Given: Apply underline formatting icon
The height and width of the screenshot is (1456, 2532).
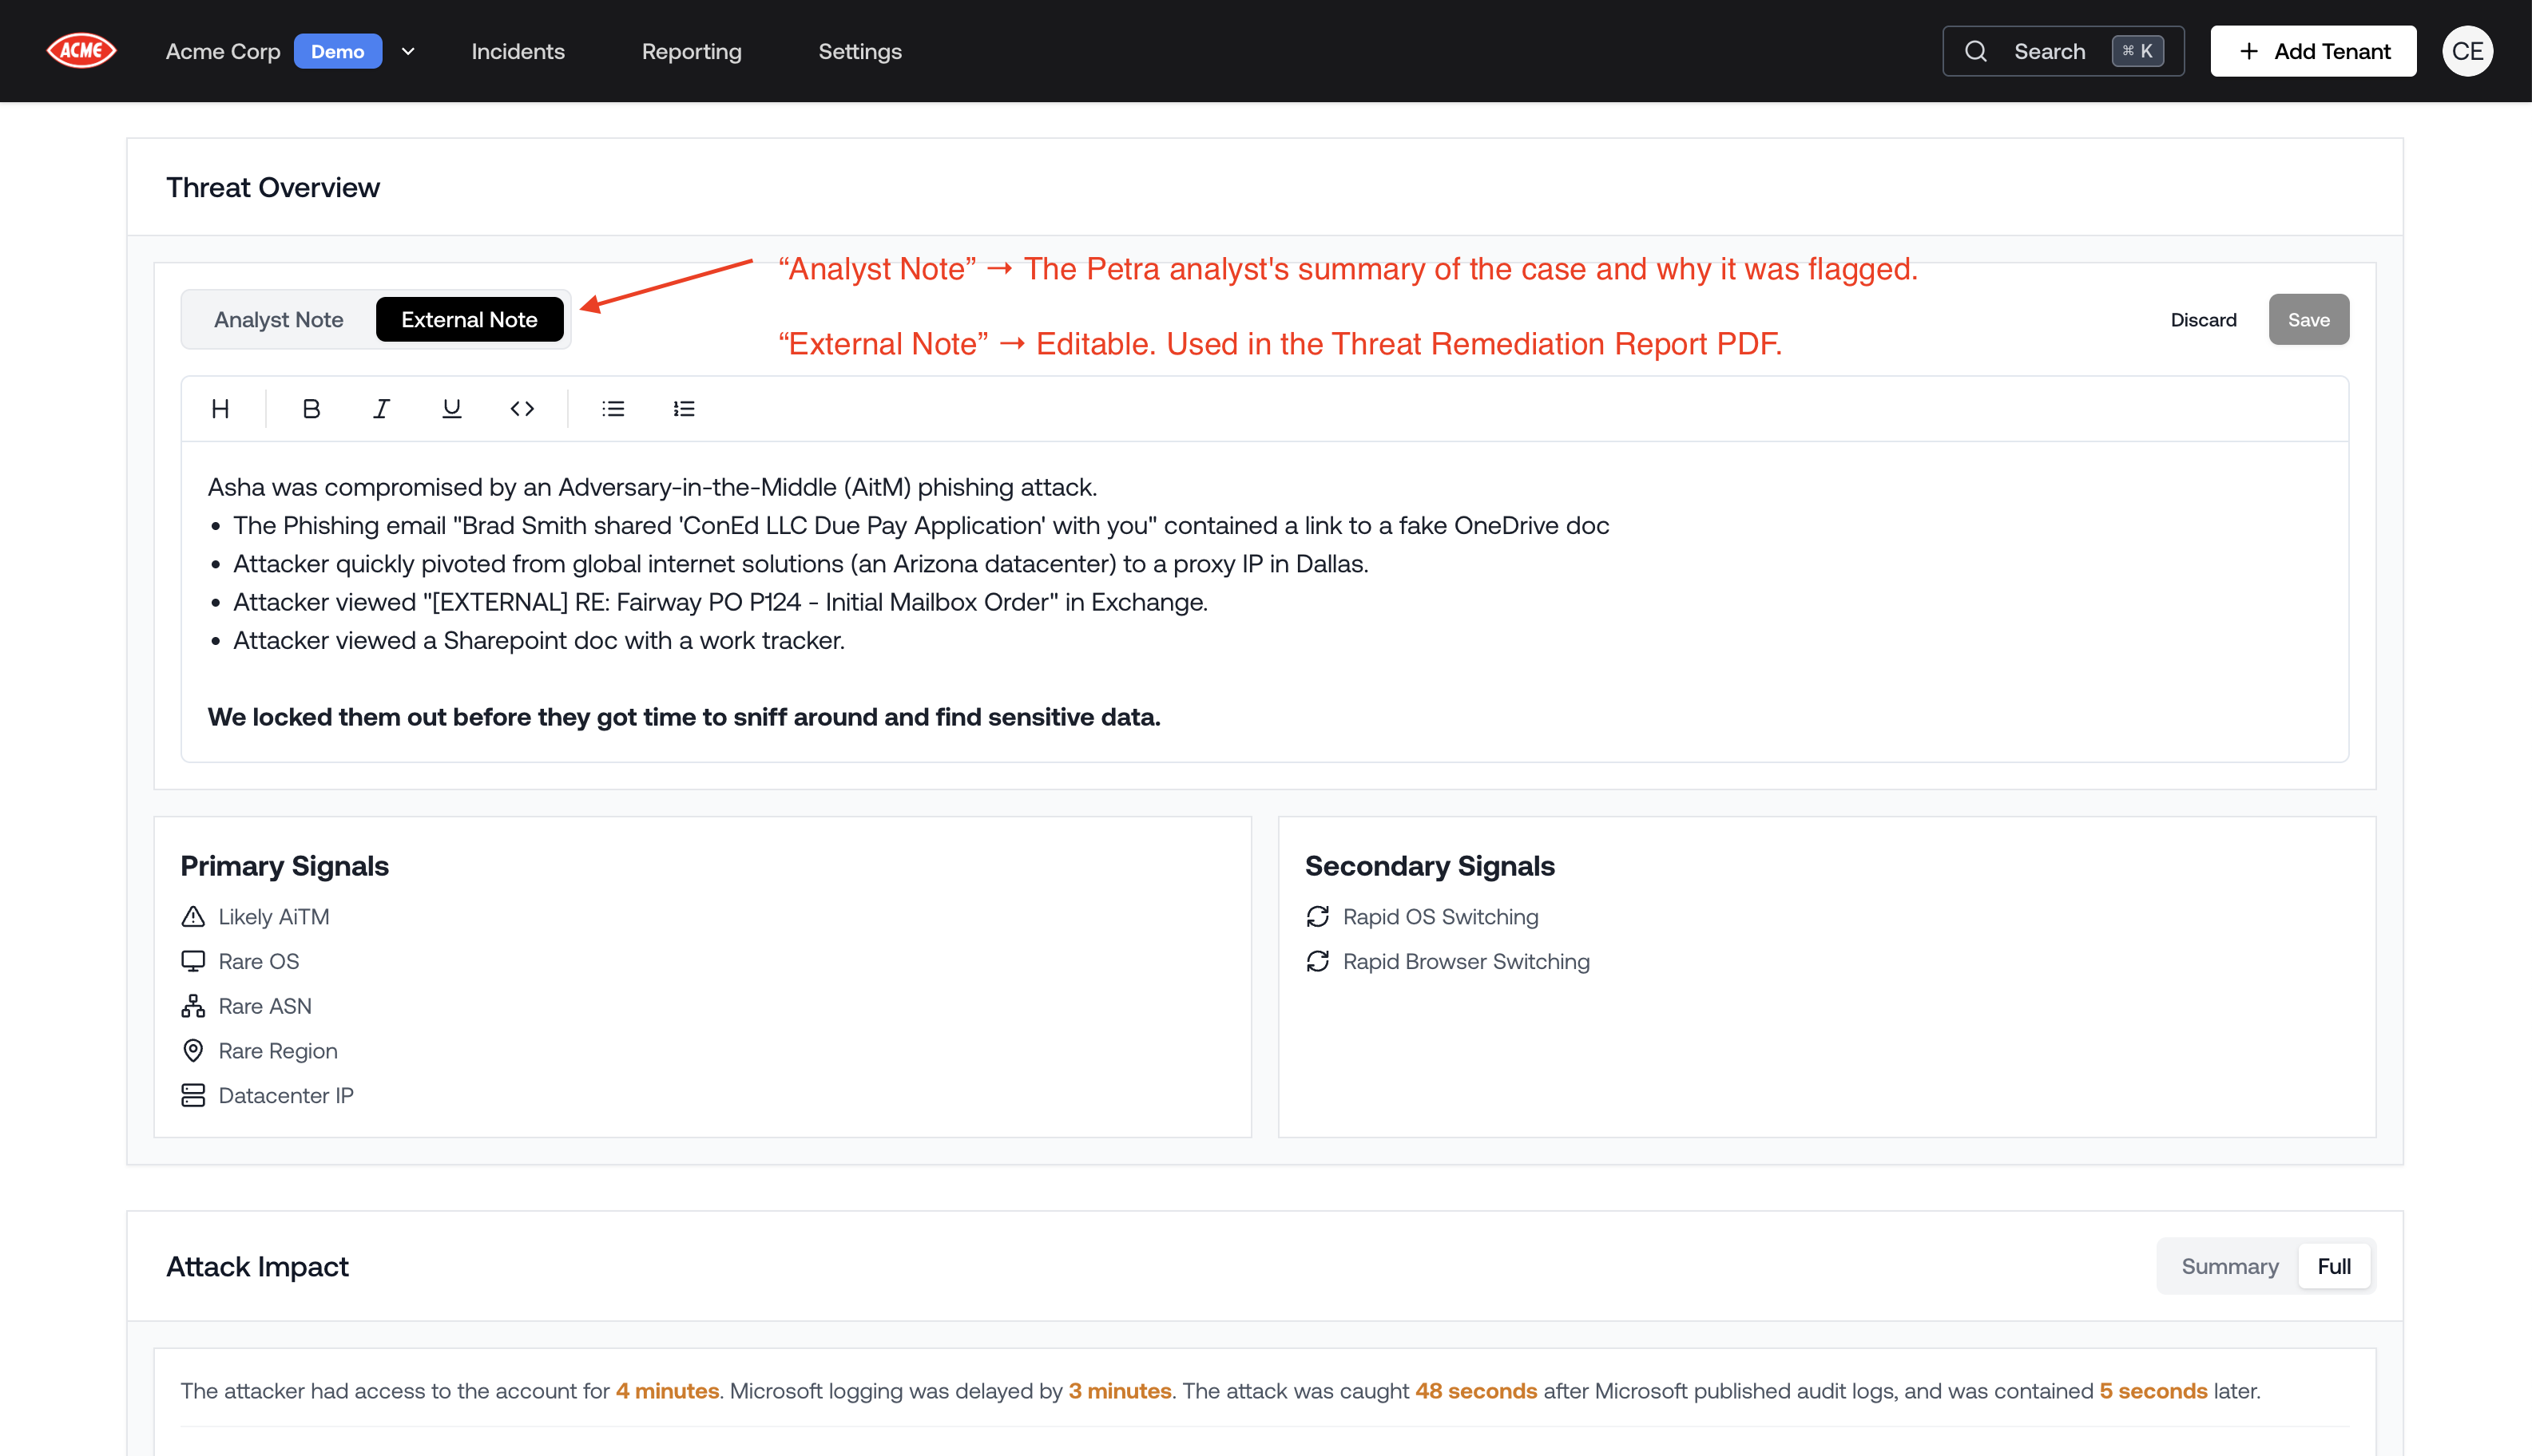Looking at the screenshot, I should 451,409.
